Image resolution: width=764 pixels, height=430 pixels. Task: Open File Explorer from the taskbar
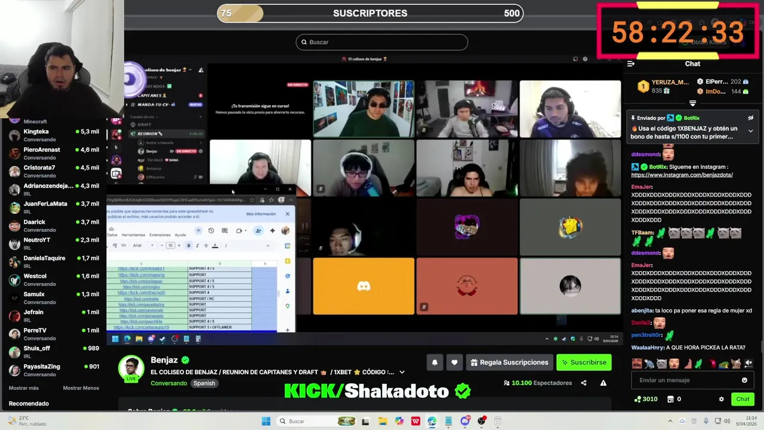point(383,421)
